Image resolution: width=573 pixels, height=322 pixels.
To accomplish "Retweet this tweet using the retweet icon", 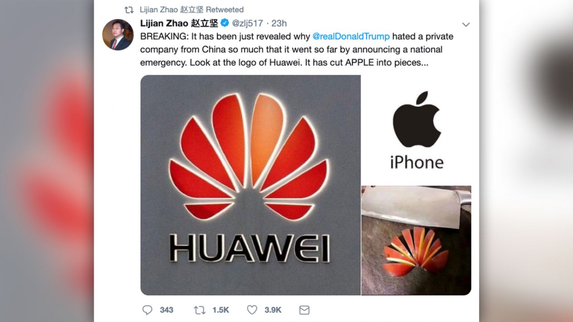I will [x=199, y=310].
